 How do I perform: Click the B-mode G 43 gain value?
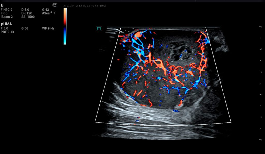coord(46,10)
